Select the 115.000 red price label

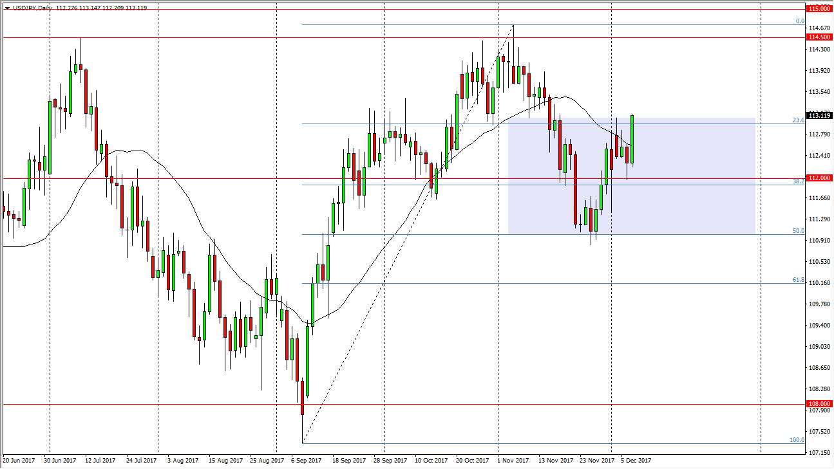pos(819,9)
